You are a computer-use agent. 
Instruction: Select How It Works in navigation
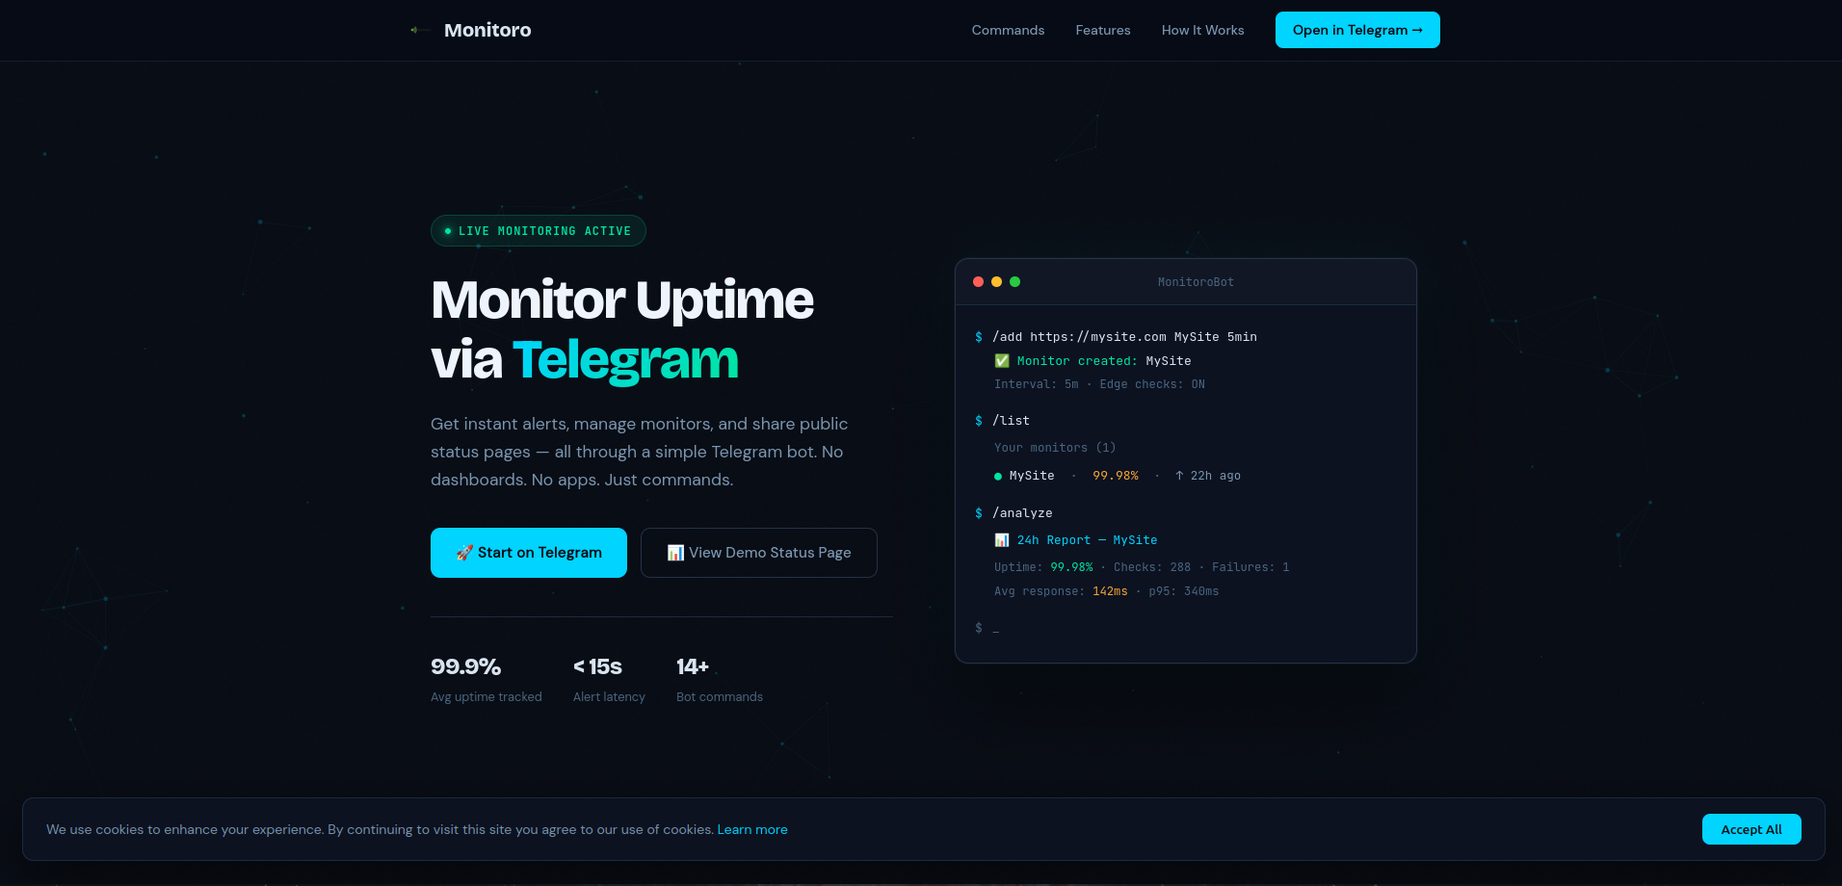[x=1202, y=30]
